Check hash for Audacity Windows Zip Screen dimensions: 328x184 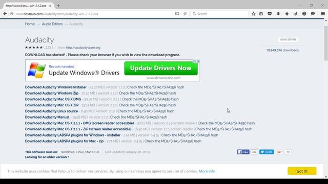tap(147, 93)
